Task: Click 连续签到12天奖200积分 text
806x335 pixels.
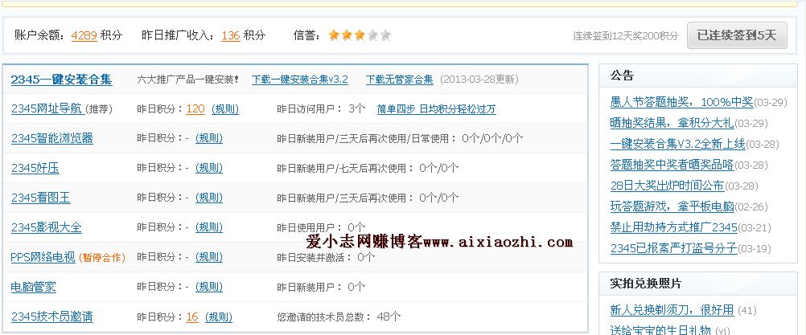Action: (x=626, y=36)
